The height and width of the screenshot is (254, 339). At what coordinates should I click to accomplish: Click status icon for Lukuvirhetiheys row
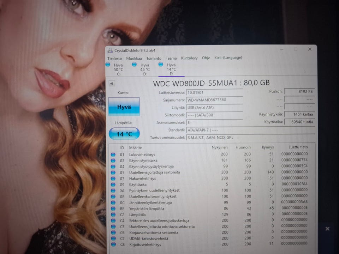pyautogui.click(x=113, y=155)
